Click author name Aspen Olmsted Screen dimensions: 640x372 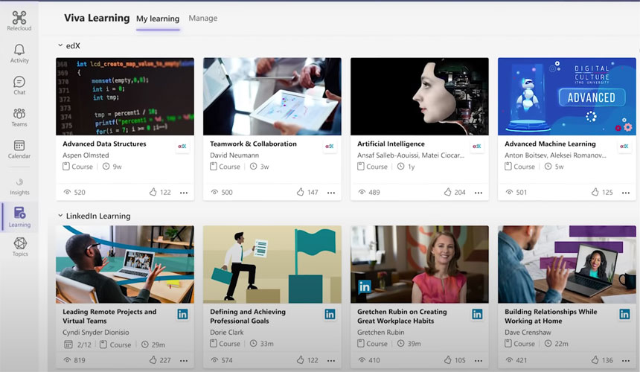86,155
